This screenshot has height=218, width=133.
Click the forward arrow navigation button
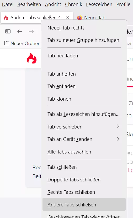[x=31, y=31]
